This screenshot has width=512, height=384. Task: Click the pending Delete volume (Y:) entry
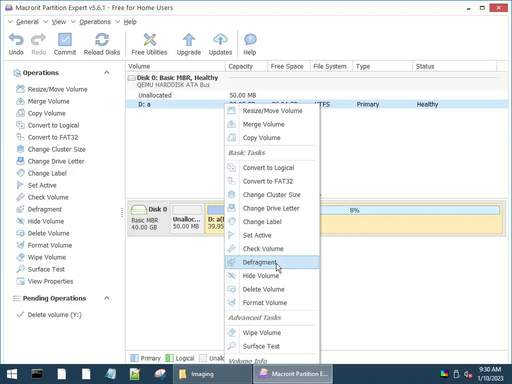click(49, 315)
